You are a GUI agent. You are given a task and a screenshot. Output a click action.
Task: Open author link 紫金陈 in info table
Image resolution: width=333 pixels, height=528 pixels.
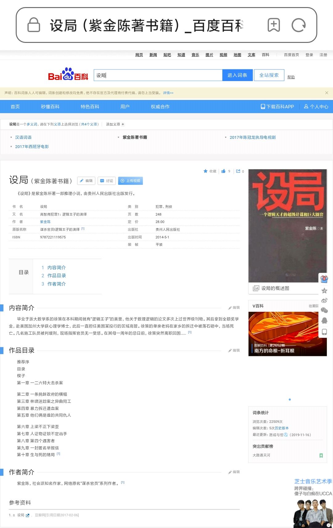(x=45, y=222)
